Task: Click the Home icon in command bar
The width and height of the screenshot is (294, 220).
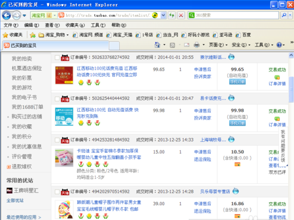Action: tap(157, 45)
